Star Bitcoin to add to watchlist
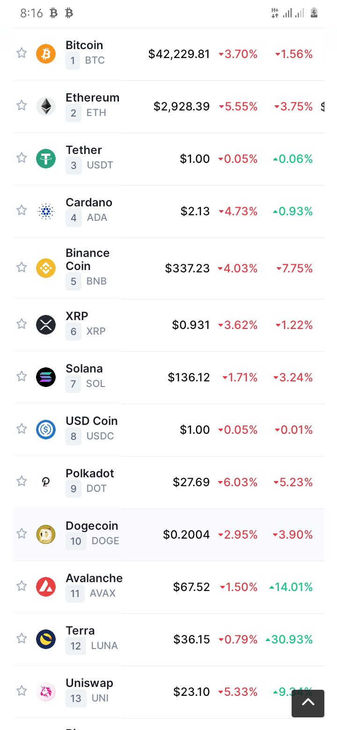The width and height of the screenshot is (337, 730). pos(22,53)
